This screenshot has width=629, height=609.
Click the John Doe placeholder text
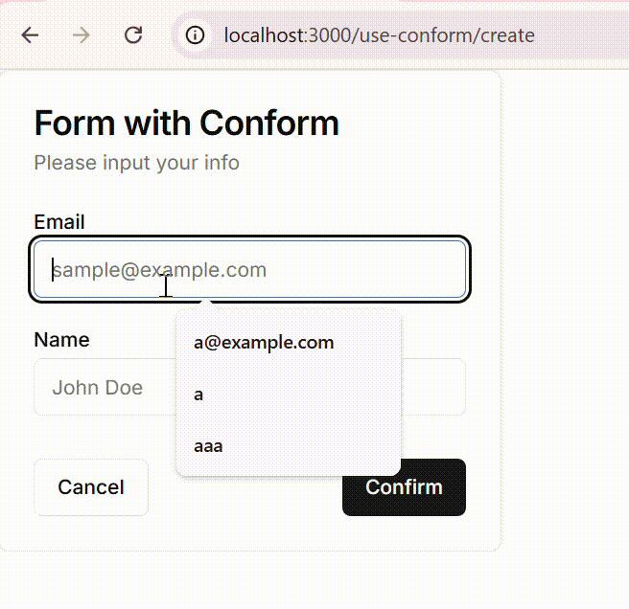click(98, 388)
